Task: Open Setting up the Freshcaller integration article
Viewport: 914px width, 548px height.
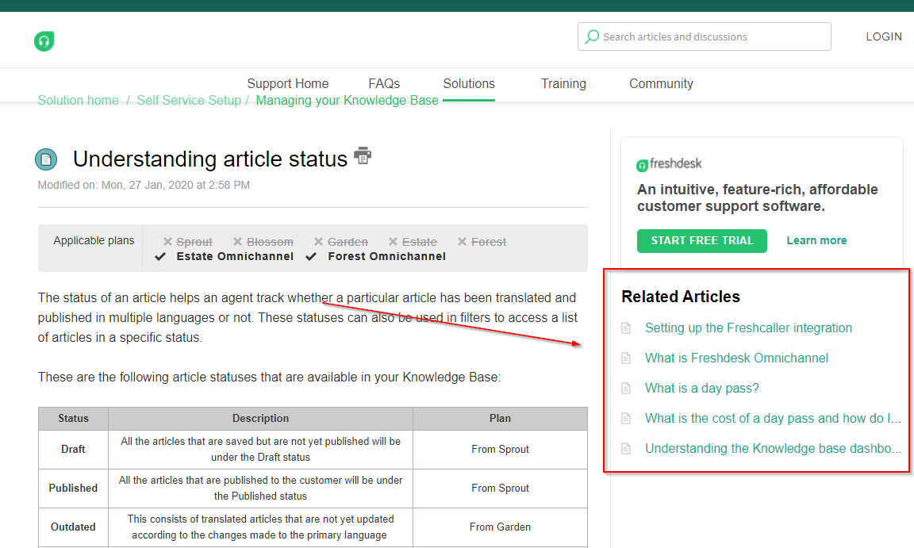Action: [748, 328]
